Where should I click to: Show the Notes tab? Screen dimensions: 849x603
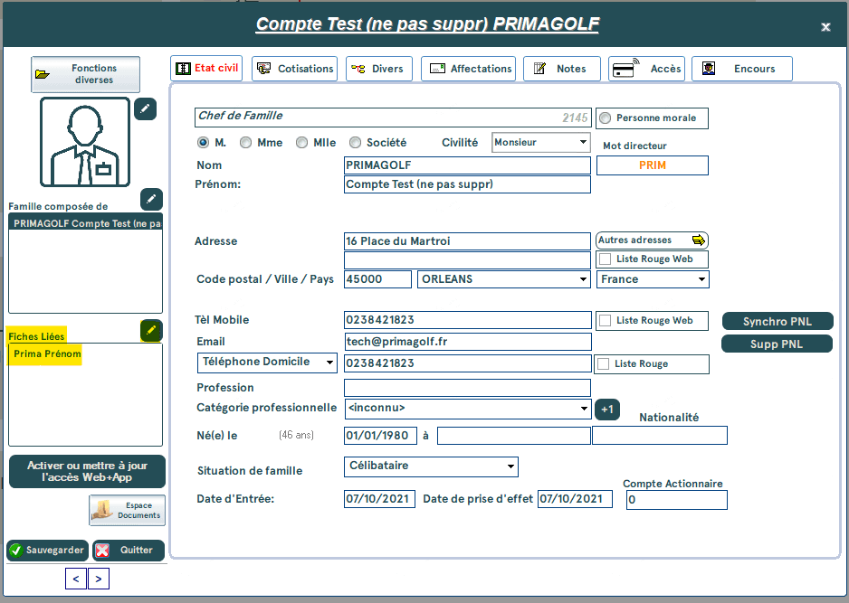(x=561, y=69)
